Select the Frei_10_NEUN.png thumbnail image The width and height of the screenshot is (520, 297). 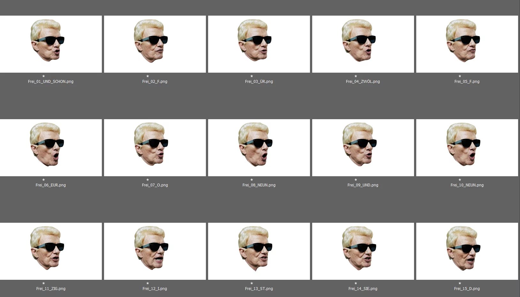point(467,148)
